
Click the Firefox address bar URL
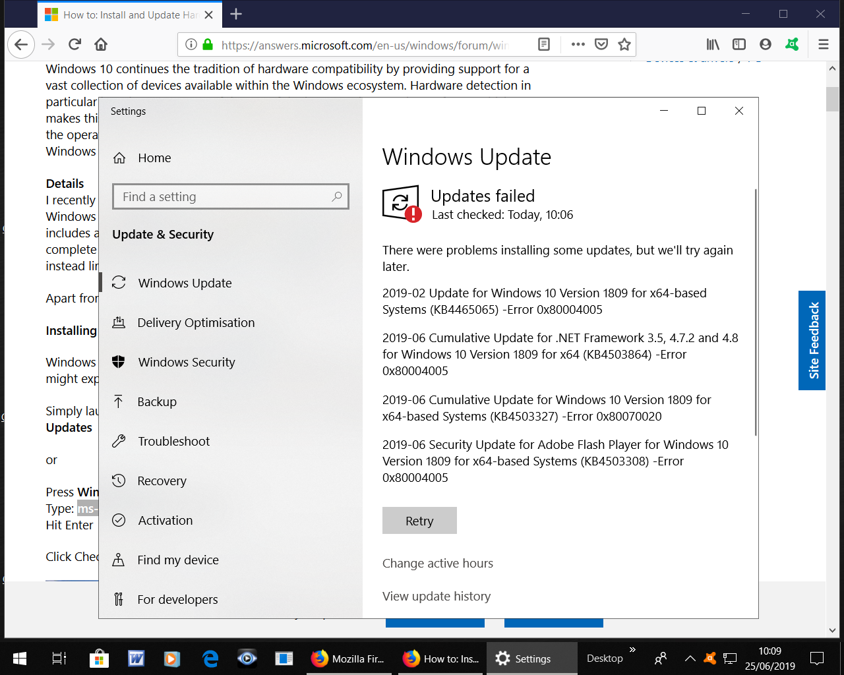pos(364,45)
